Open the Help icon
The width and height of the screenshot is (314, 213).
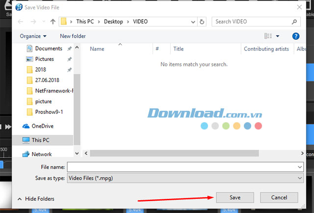tap(295, 36)
